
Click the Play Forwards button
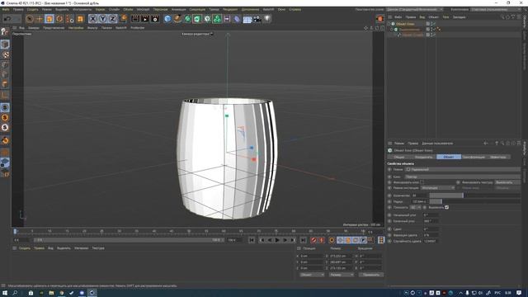click(277, 240)
